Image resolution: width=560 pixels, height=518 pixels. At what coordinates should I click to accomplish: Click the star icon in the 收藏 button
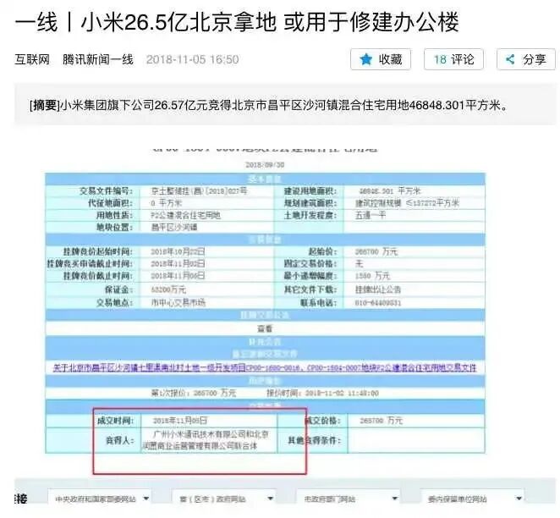click(x=365, y=59)
